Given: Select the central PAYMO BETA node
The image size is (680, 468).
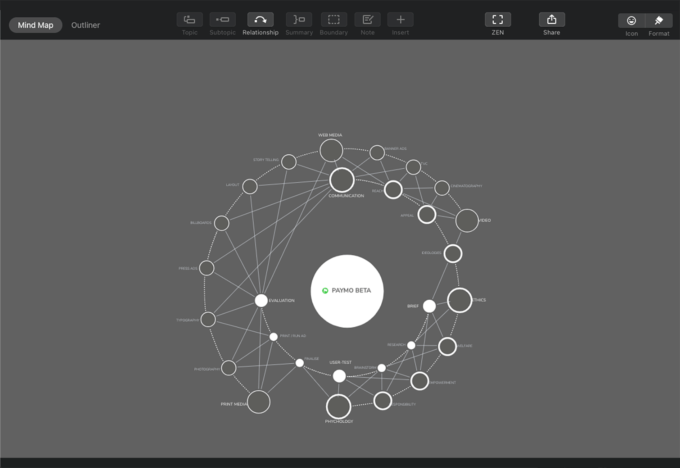Looking at the screenshot, I should (x=347, y=290).
